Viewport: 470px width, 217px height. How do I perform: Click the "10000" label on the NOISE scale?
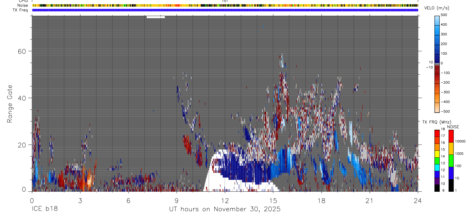tap(460, 141)
